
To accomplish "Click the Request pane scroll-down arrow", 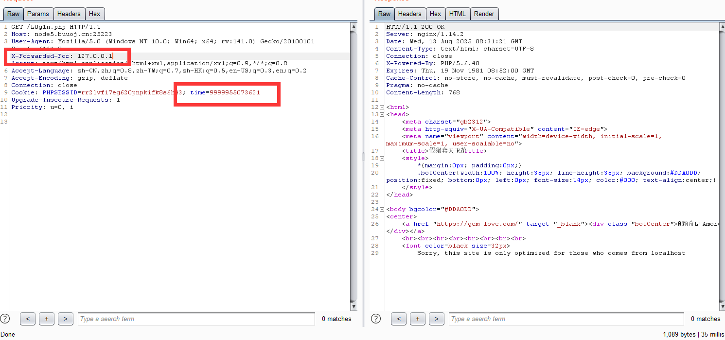I will pyautogui.click(x=354, y=306).
